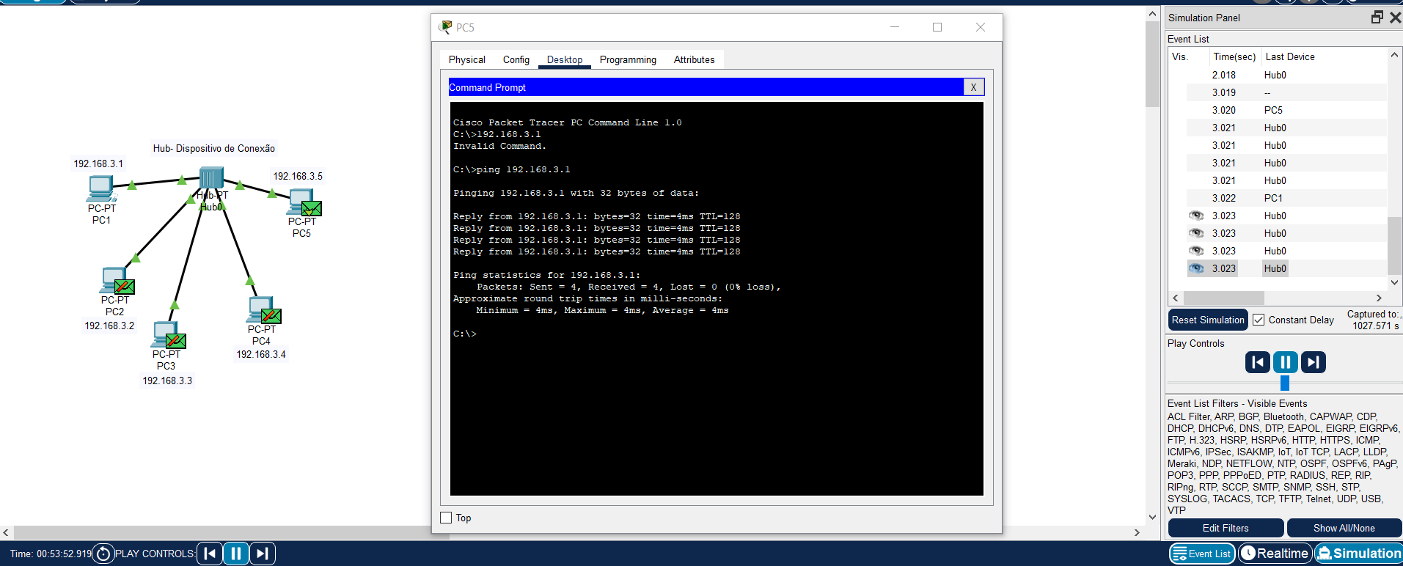This screenshot has width=1403, height=566.
Task: Toggle eye icon of third 3.023 Hub0 event
Action: (1195, 251)
